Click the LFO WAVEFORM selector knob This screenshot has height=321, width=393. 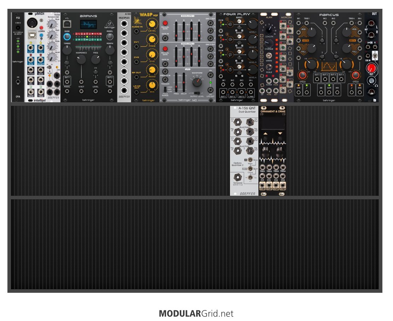click(197, 81)
